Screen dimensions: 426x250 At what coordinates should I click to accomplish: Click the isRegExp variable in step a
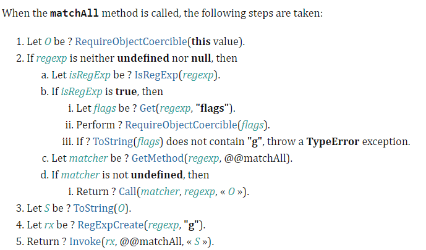pyautogui.click(x=90, y=75)
